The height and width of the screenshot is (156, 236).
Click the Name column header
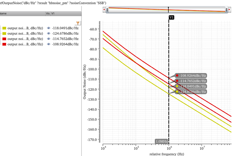pos(3,13)
